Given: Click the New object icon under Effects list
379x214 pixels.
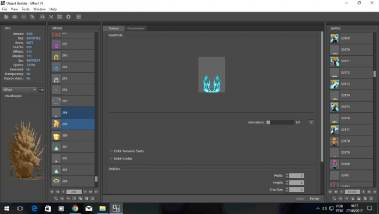Looking at the screenshot, I should click(x=86, y=198).
